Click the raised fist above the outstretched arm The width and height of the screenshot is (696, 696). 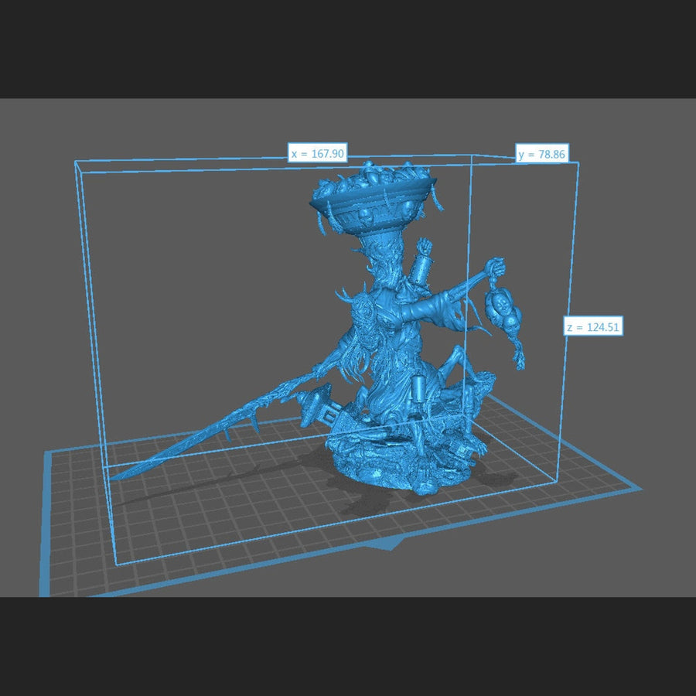click(x=423, y=249)
